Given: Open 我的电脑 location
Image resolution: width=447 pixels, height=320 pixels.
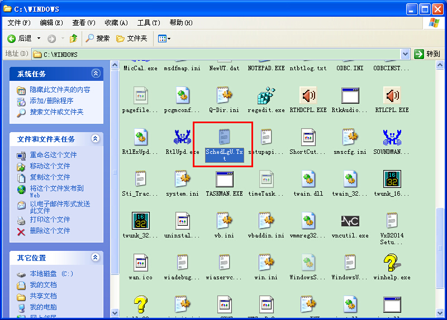Looking at the screenshot, I should [43, 307].
